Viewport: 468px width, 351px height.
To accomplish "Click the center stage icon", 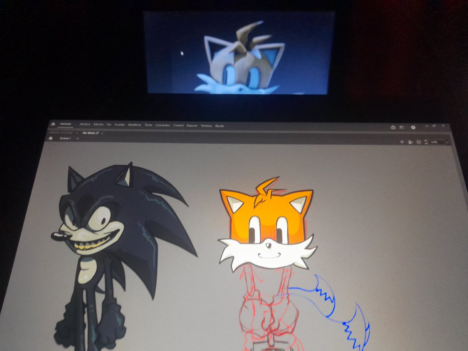I will tap(402, 142).
